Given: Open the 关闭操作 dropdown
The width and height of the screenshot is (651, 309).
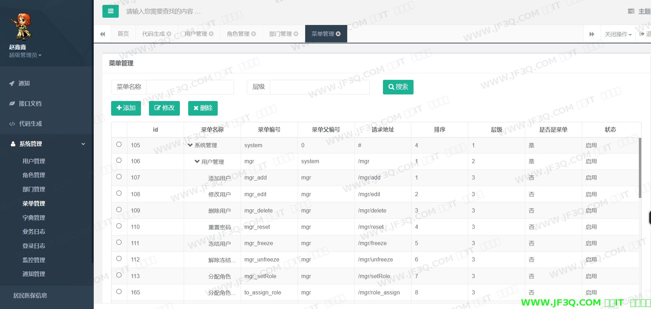Looking at the screenshot, I should pos(618,34).
